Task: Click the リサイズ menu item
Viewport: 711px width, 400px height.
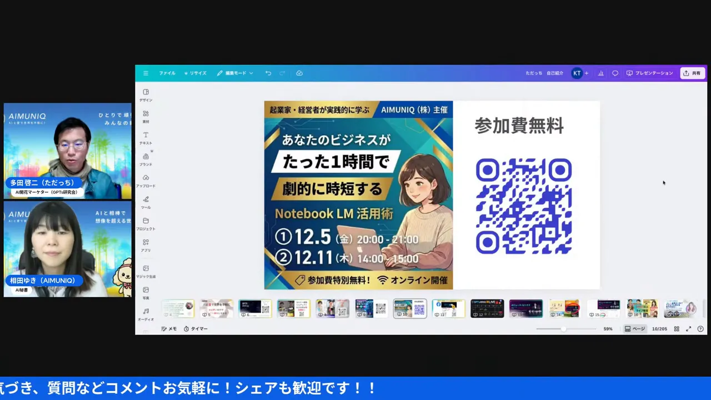Action: (198, 73)
